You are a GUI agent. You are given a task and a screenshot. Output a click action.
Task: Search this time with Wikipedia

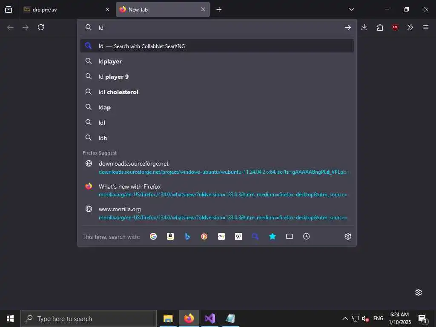[238, 236]
